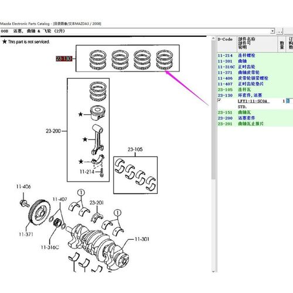293x293 pixels.
Task: Select the 23-200 entry in parts list
Action: coord(255,118)
